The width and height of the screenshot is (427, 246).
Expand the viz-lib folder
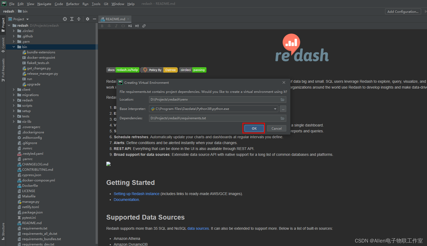tap(14, 122)
